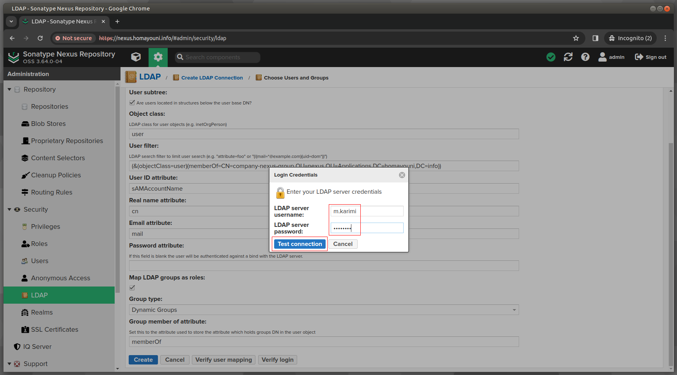Open Roles in sidebar
677x375 pixels.
[39, 244]
